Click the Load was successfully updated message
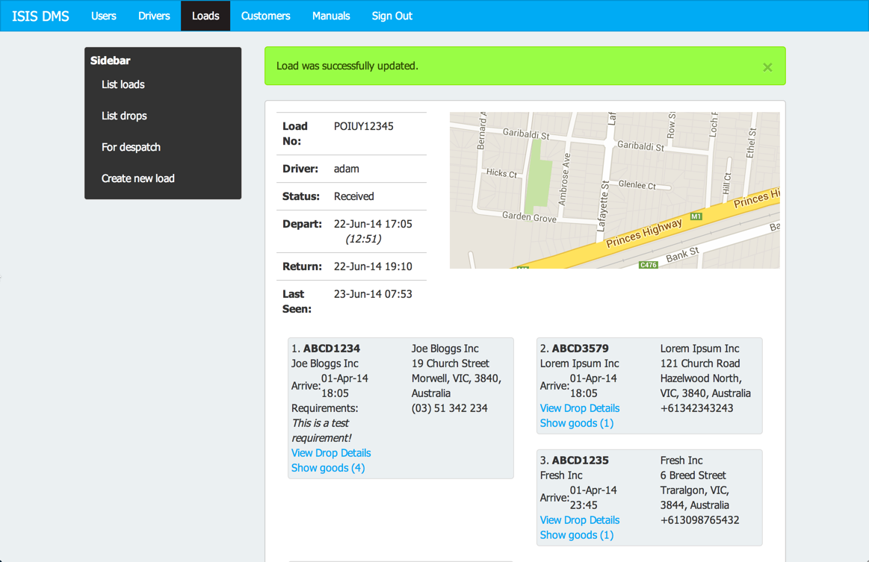The width and height of the screenshot is (869, 562). (x=347, y=66)
